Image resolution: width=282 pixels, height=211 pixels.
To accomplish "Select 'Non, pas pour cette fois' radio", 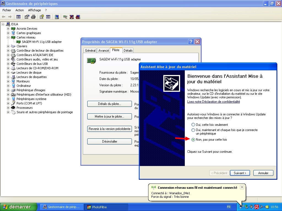I will [193, 140].
